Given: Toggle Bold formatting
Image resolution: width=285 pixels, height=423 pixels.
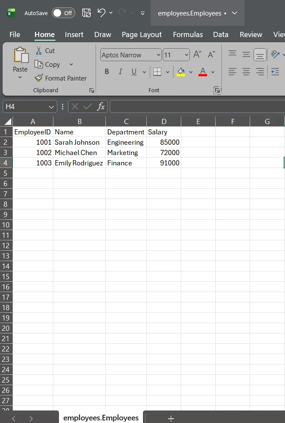Looking at the screenshot, I should tap(107, 72).
